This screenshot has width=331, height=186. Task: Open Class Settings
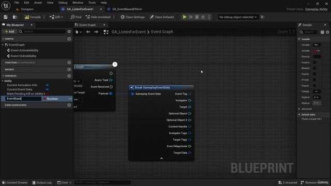132,17
